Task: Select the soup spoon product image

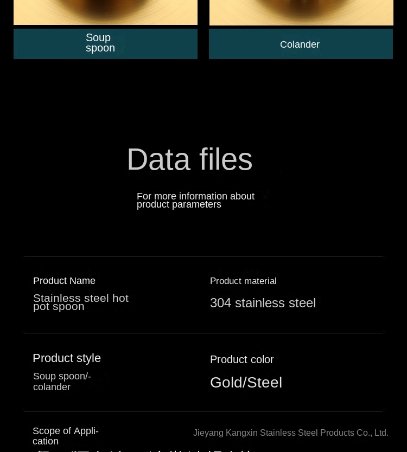Action: 105,12
